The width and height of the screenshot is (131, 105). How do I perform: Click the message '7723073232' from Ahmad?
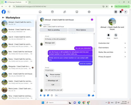coord(49,70)
